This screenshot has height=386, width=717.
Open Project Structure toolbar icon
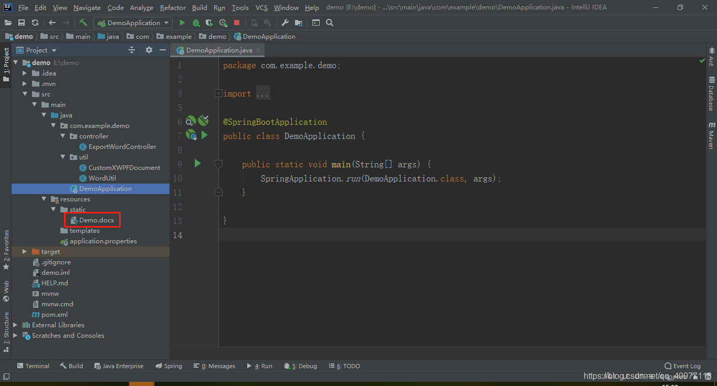[x=299, y=23]
